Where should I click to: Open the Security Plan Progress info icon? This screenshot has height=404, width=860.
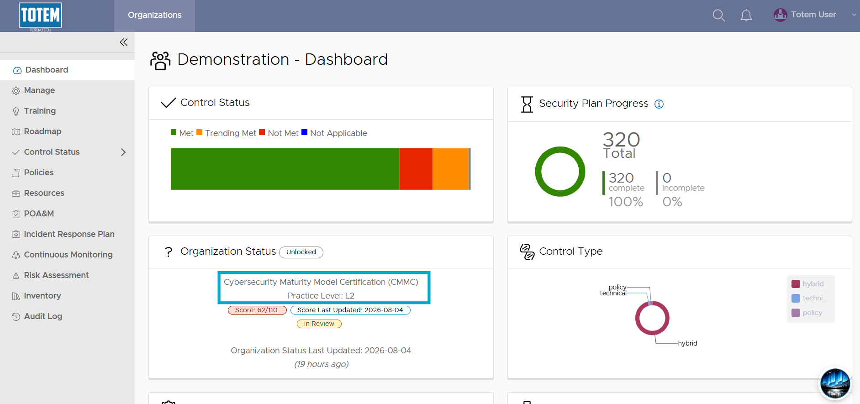(x=659, y=104)
